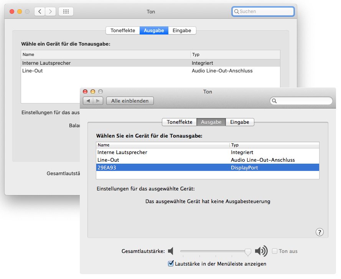This screenshot has width=341, height=279.
Task: Minimize the front Ton window
Action: (x=93, y=92)
